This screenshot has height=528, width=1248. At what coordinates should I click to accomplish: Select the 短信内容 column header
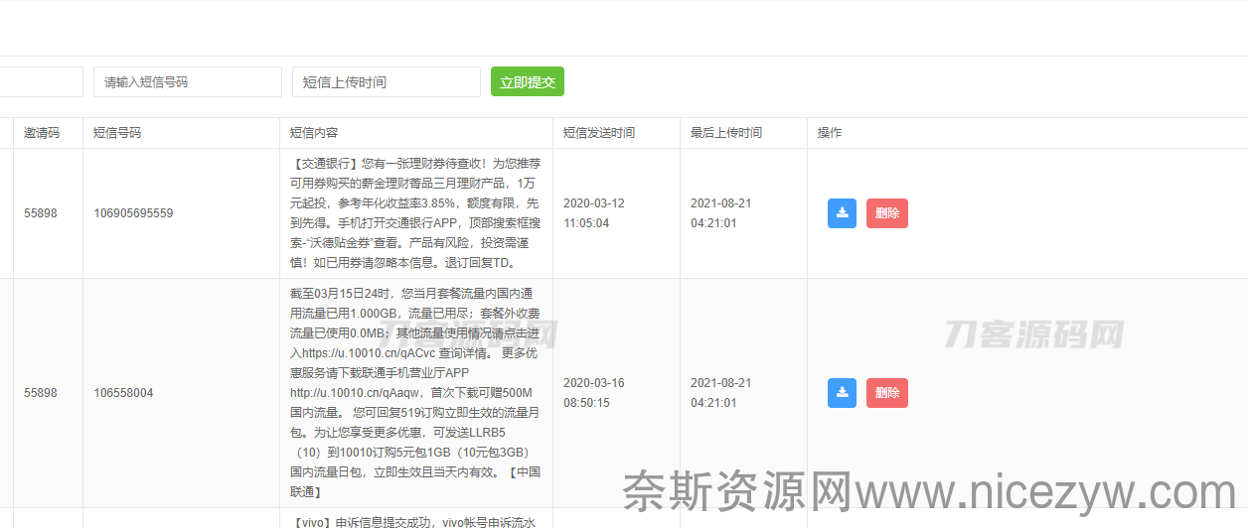314,133
